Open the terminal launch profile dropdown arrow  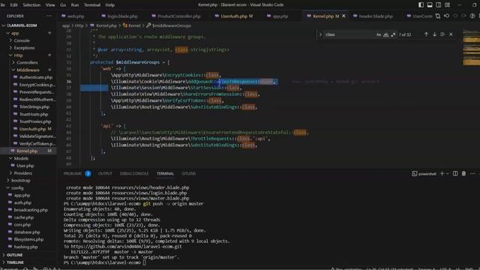pyautogui.click(x=447, y=173)
